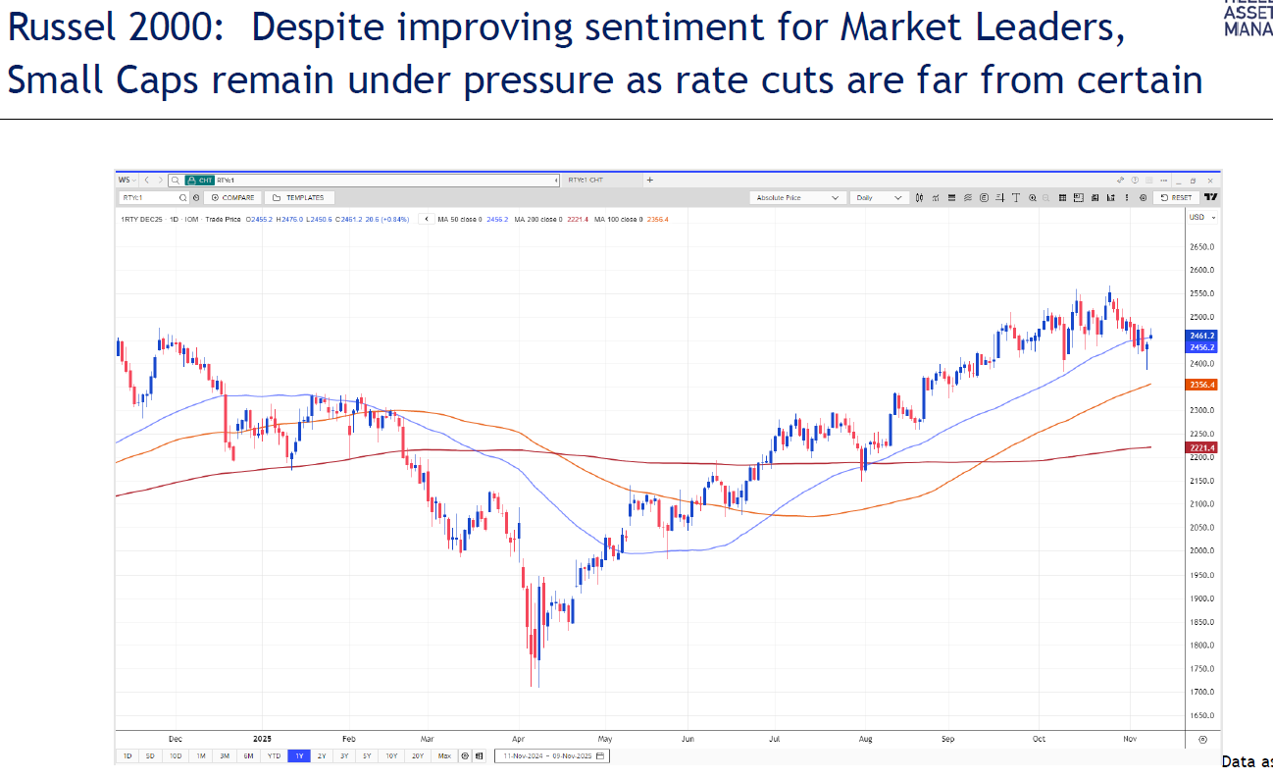Choose the 6M time range

(x=248, y=756)
